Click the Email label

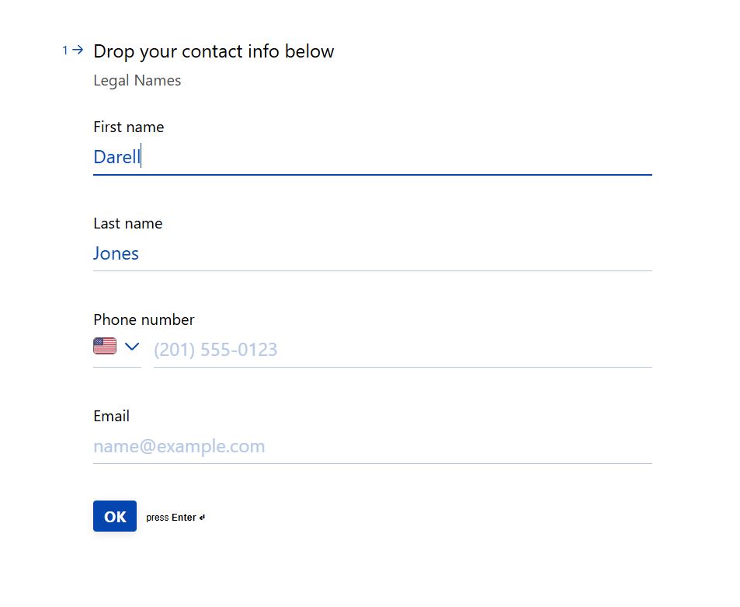111,416
